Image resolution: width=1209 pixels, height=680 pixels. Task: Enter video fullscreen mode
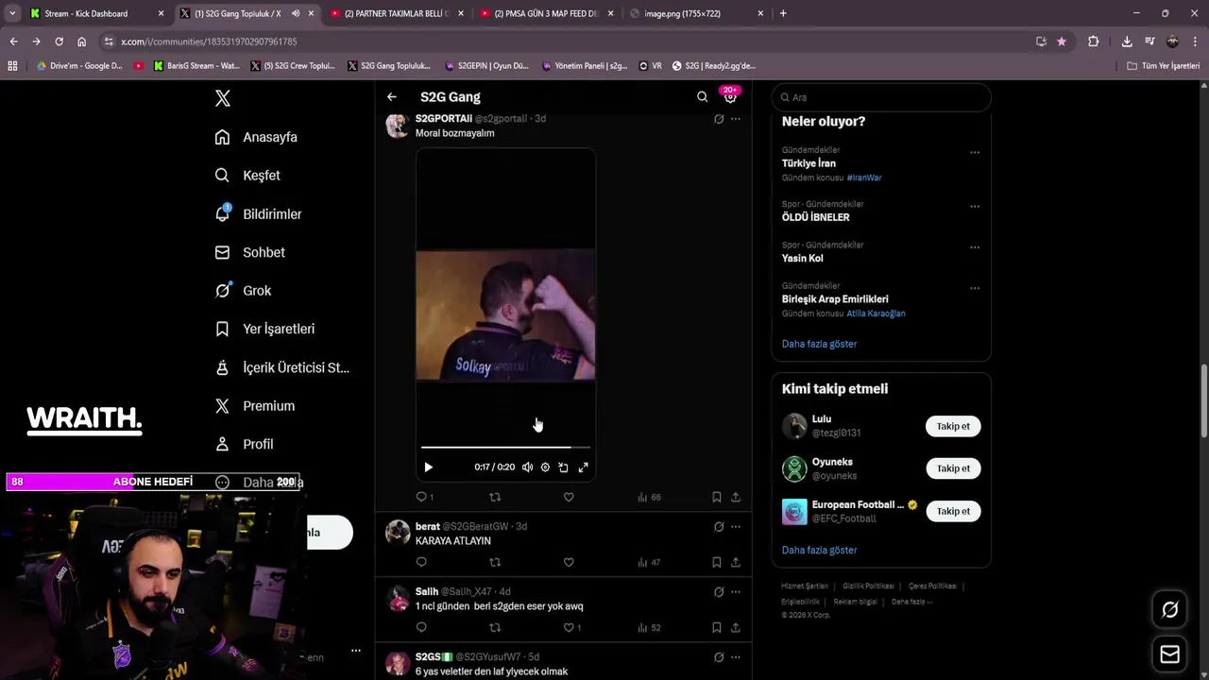[x=583, y=467]
